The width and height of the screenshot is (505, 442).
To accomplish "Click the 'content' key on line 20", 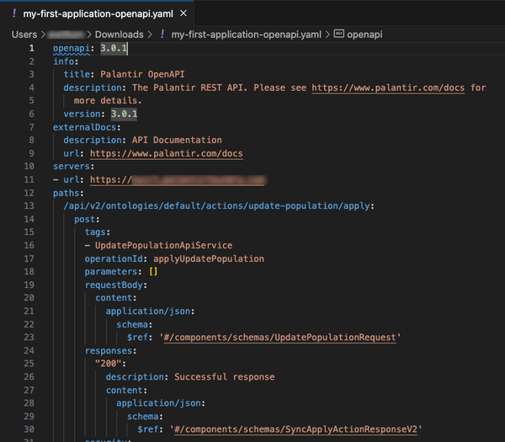I will 114,298.
